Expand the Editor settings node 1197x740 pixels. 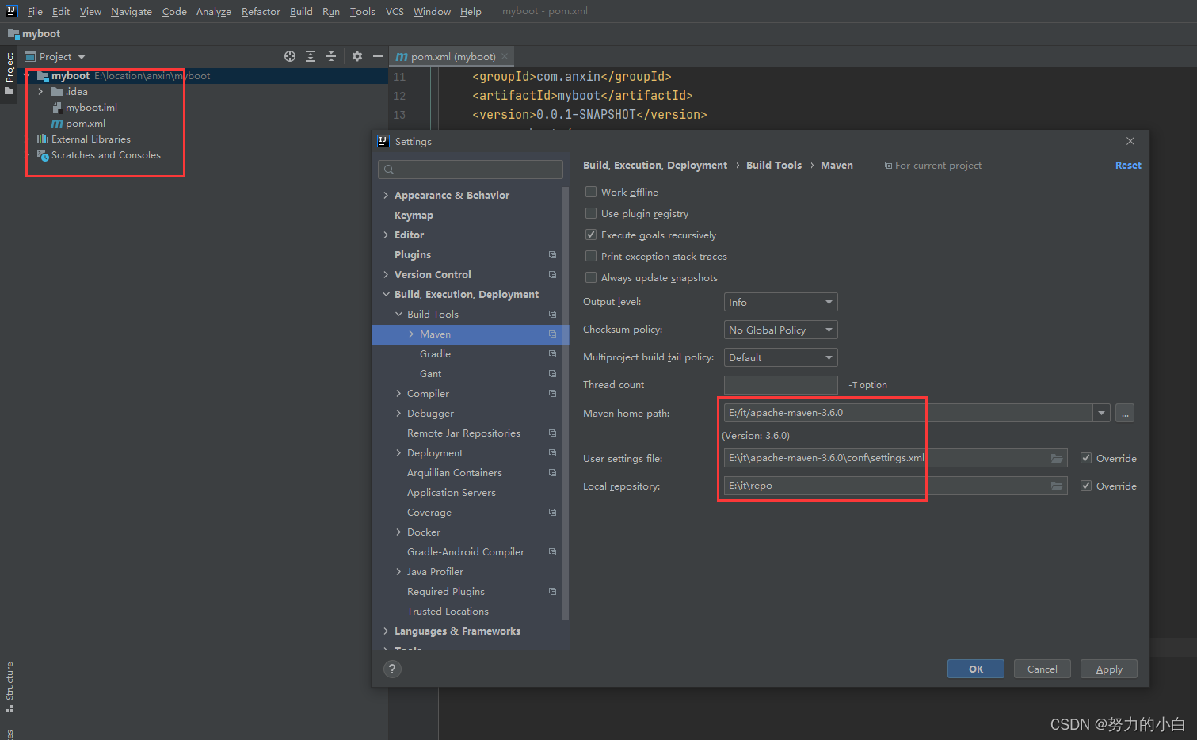coord(386,235)
